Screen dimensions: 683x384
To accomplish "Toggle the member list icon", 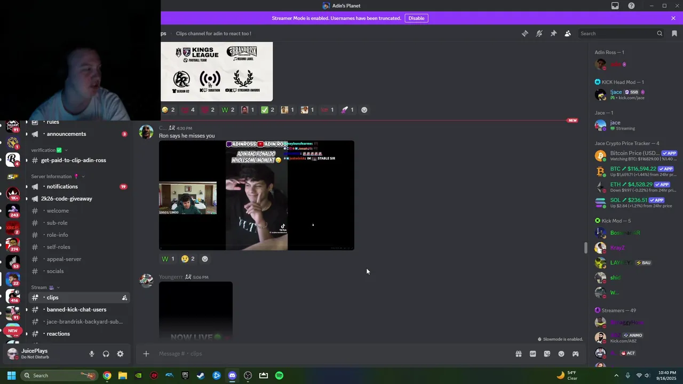I will coord(568,34).
